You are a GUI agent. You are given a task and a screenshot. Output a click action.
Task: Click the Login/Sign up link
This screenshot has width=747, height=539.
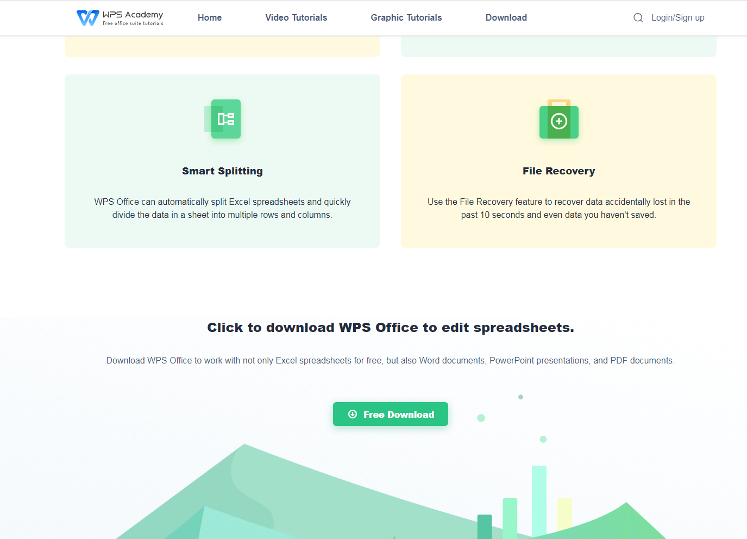tap(678, 18)
